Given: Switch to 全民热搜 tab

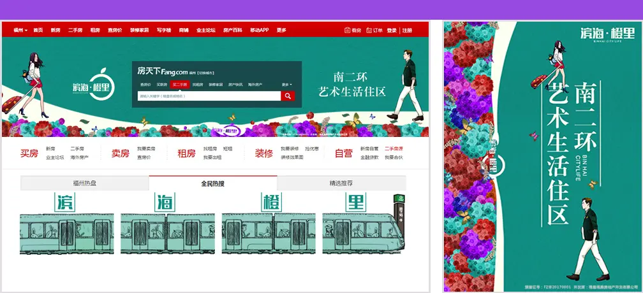Looking at the screenshot, I should point(213,183).
